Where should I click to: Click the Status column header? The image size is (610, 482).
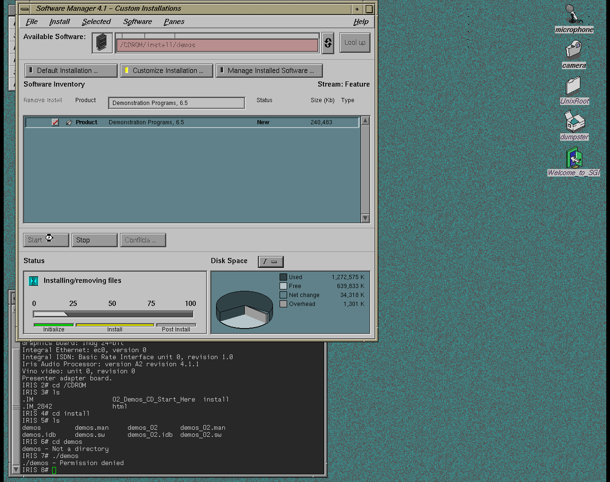(x=264, y=101)
